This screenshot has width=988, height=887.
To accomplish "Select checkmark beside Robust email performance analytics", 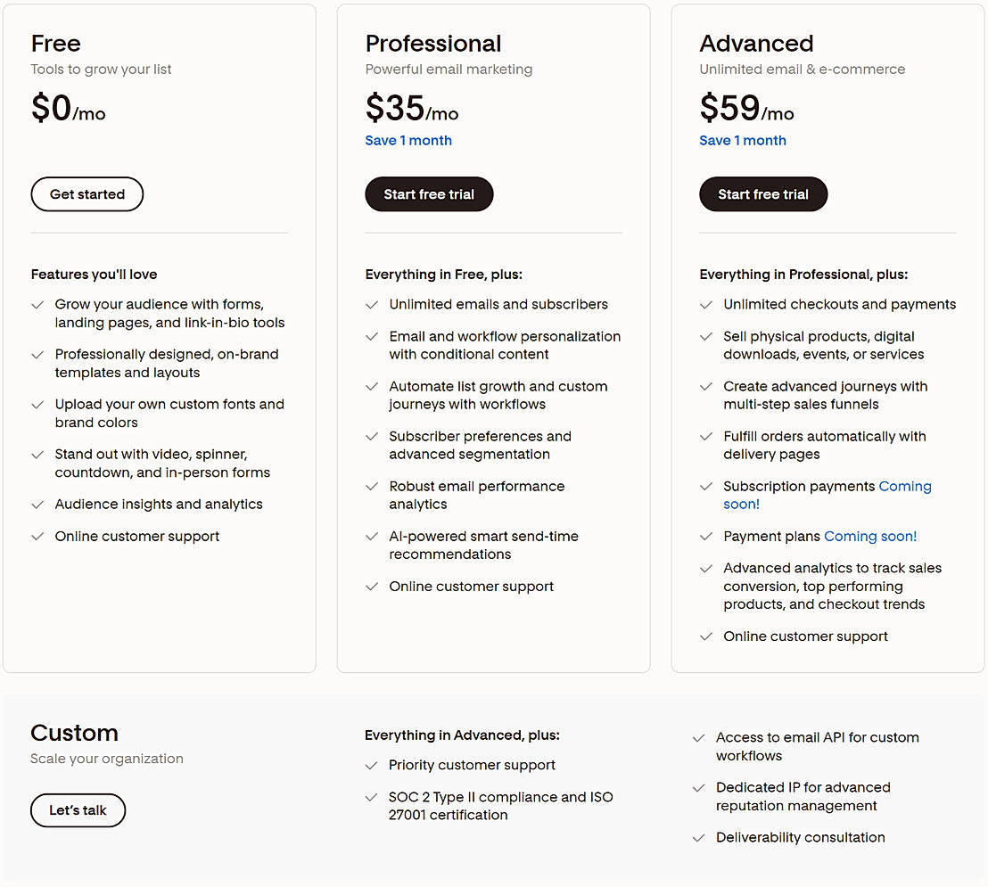I will 372,487.
